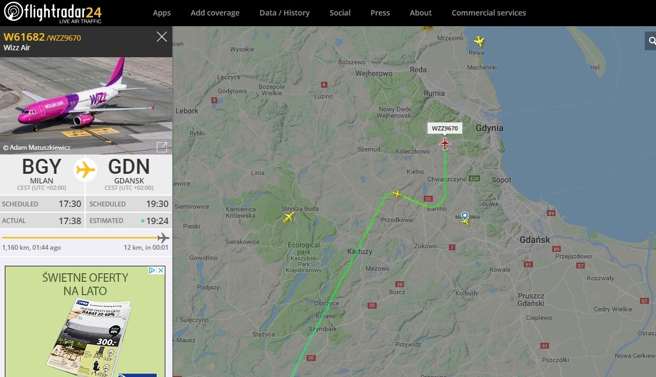Select the yellow aircraft on the green track
Screen dimensions: 656x377
tap(396, 194)
